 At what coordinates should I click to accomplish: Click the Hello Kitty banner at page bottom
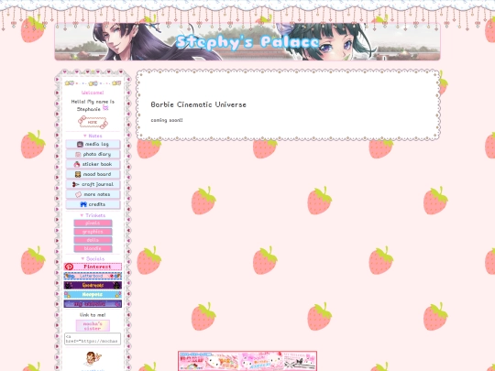247,361
